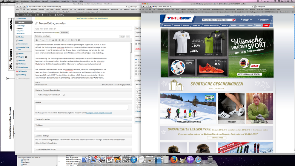295x166 pixels.
Task: Click the Intersport logo
Action: coord(179,18)
